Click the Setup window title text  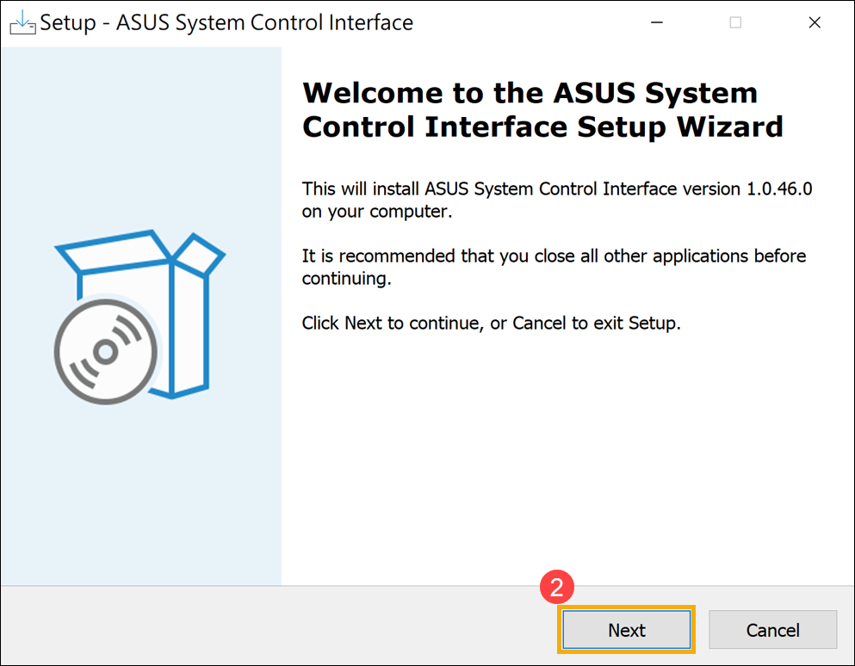pyautogui.click(x=226, y=23)
